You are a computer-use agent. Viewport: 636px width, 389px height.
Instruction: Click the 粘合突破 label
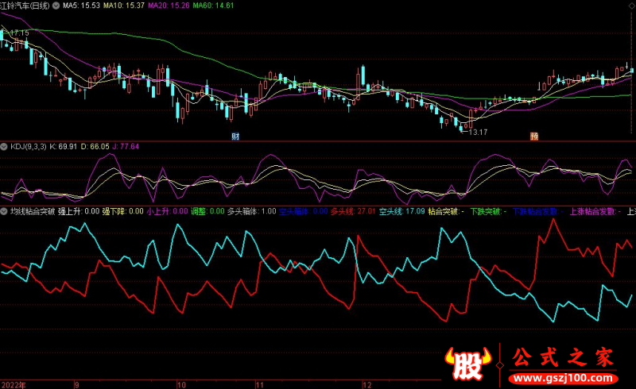(444, 211)
